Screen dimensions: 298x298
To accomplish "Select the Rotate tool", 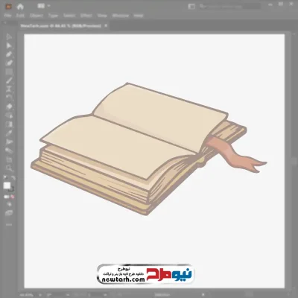I will tap(9, 98).
